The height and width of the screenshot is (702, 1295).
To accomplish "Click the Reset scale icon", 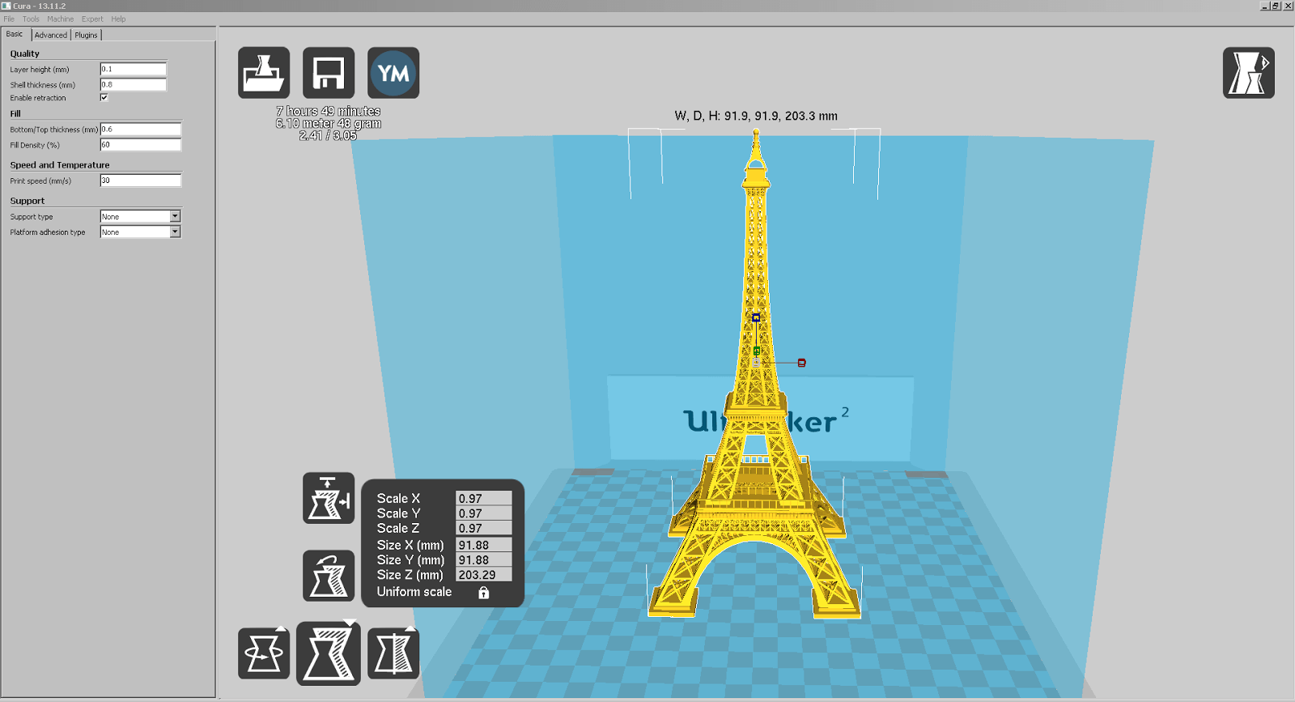I will 329,576.
